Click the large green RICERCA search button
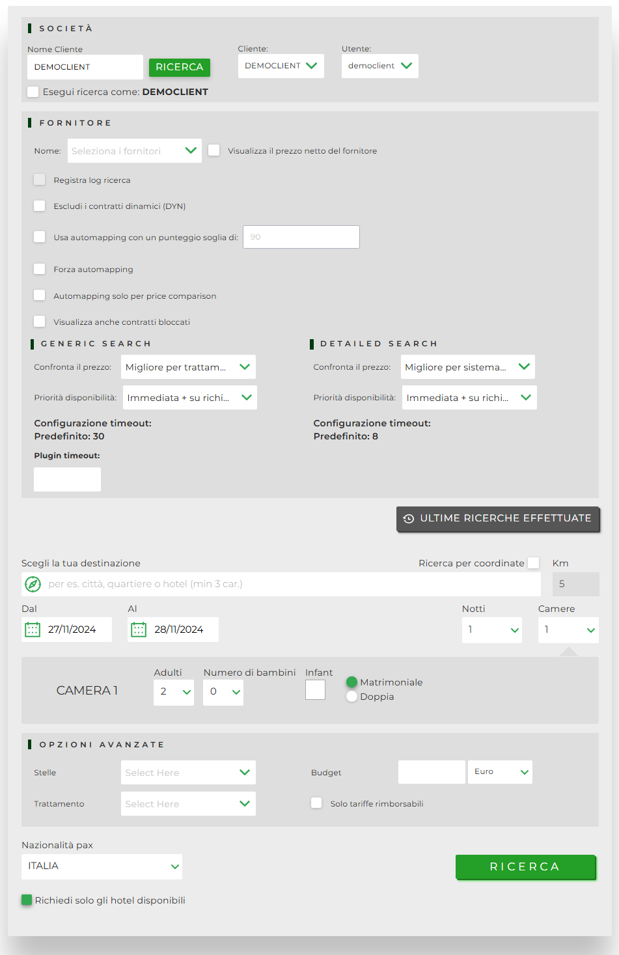 (x=525, y=867)
